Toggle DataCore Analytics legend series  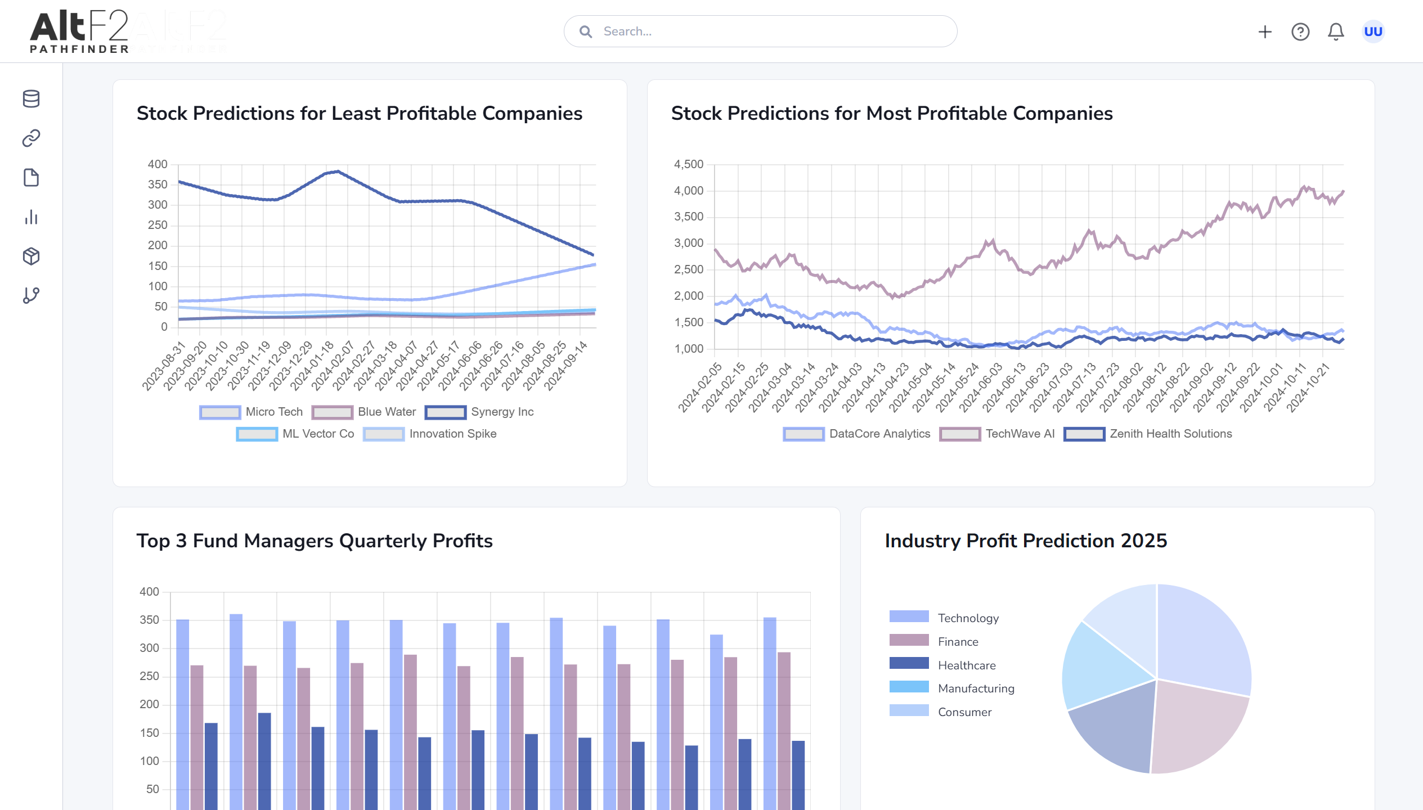(x=856, y=434)
